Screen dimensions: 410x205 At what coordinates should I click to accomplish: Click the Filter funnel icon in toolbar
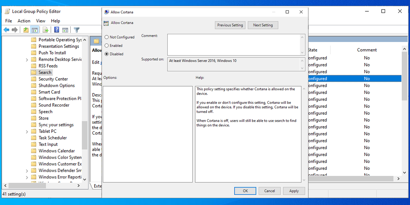(77, 30)
